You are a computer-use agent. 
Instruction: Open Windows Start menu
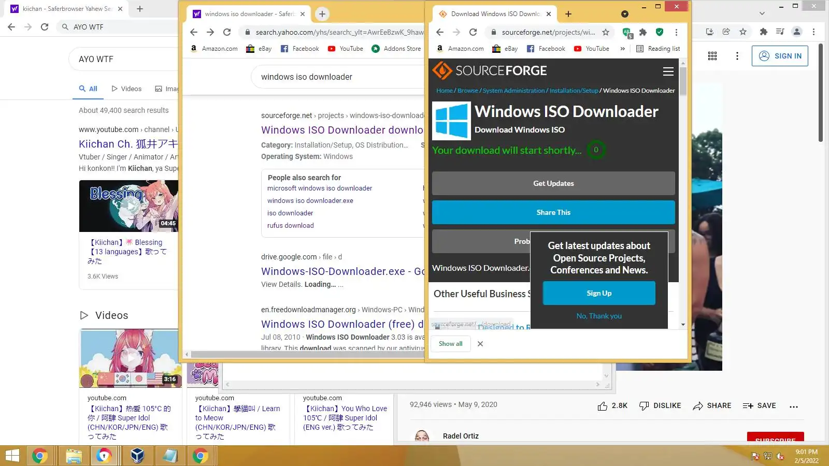pos(12,456)
